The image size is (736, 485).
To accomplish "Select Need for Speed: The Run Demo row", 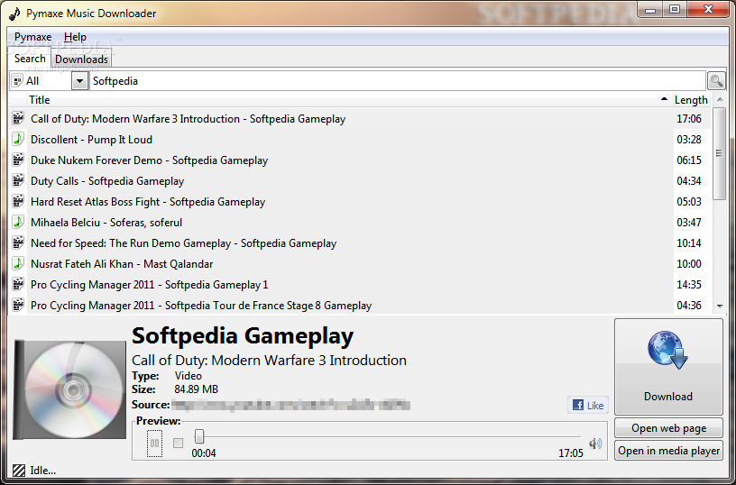I will click(x=360, y=243).
